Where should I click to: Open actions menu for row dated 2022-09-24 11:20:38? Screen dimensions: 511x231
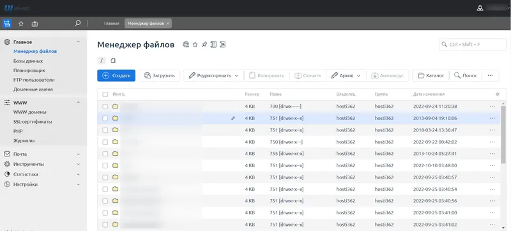[x=492, y=107]
